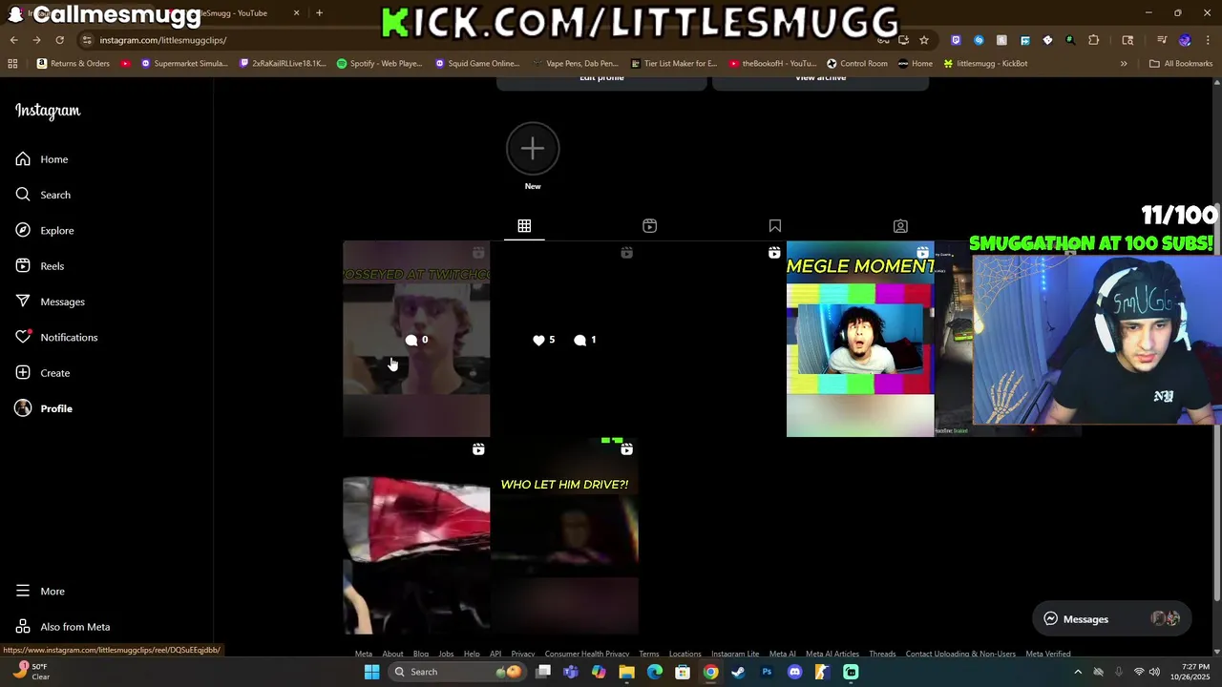The image size is (1222, 687).
Task: Open Instagram Home from the sidebar
Action: (42, 159)
